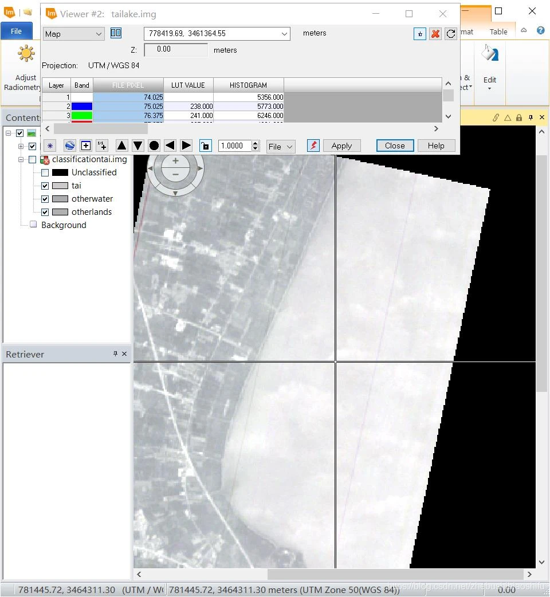
Task: Enable the Unclassified class checkbox
Action: [x=45, y=172]
